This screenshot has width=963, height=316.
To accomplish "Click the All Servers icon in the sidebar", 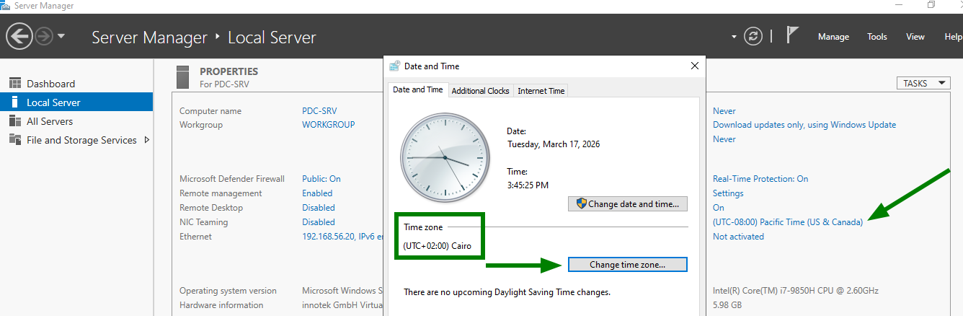I will (x=14, y=121).
